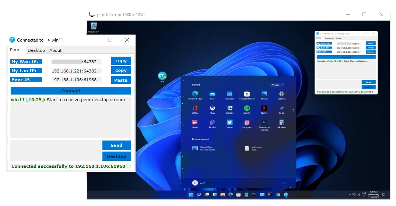The image size is (396, 206).
Task: Copy the My Wan IP address
Action: tap(121, 61)
